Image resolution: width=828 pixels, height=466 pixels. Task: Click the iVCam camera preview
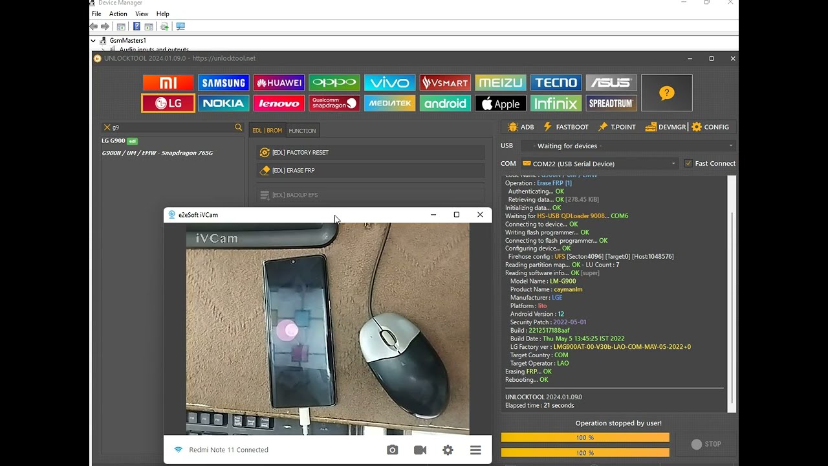(x=328, y=329)
